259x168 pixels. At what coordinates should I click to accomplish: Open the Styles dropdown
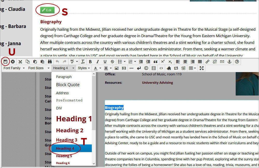(x=84, y=68)
